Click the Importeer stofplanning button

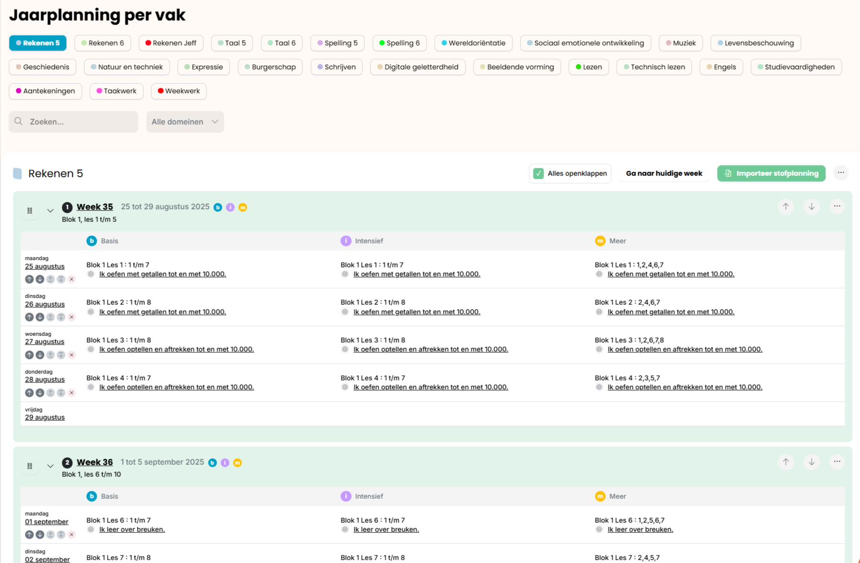(x=771, y=173)
